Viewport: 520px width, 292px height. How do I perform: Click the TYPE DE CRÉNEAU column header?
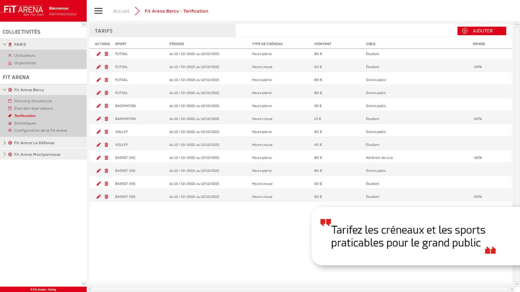click(267, 44)
